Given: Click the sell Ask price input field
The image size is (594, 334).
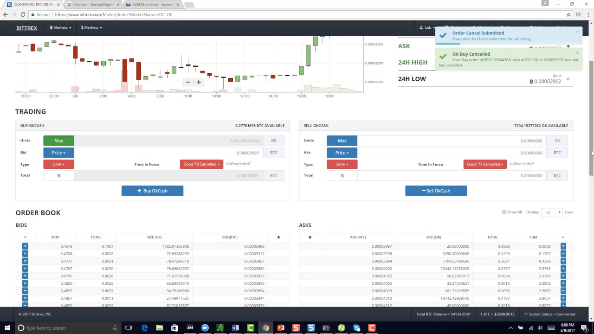Looking at the screenshot, I should (x=452, y=153).
